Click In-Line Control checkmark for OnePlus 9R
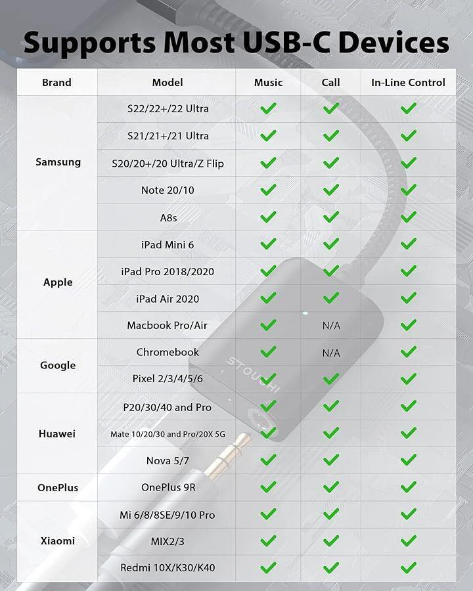This screenshot has width=473, height=591. tap(409, 487)
